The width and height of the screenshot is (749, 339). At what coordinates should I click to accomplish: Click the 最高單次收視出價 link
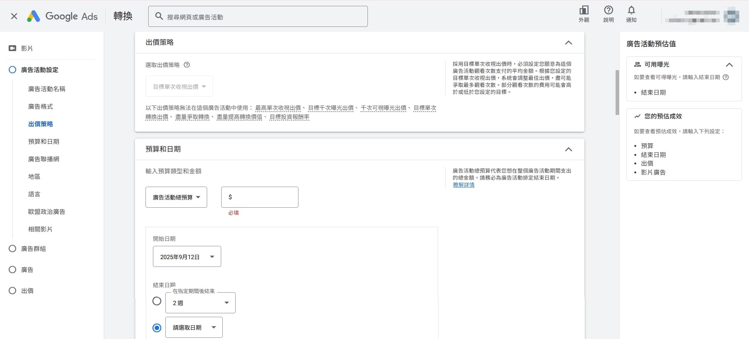pyautogui.click(x=278, y=108)
